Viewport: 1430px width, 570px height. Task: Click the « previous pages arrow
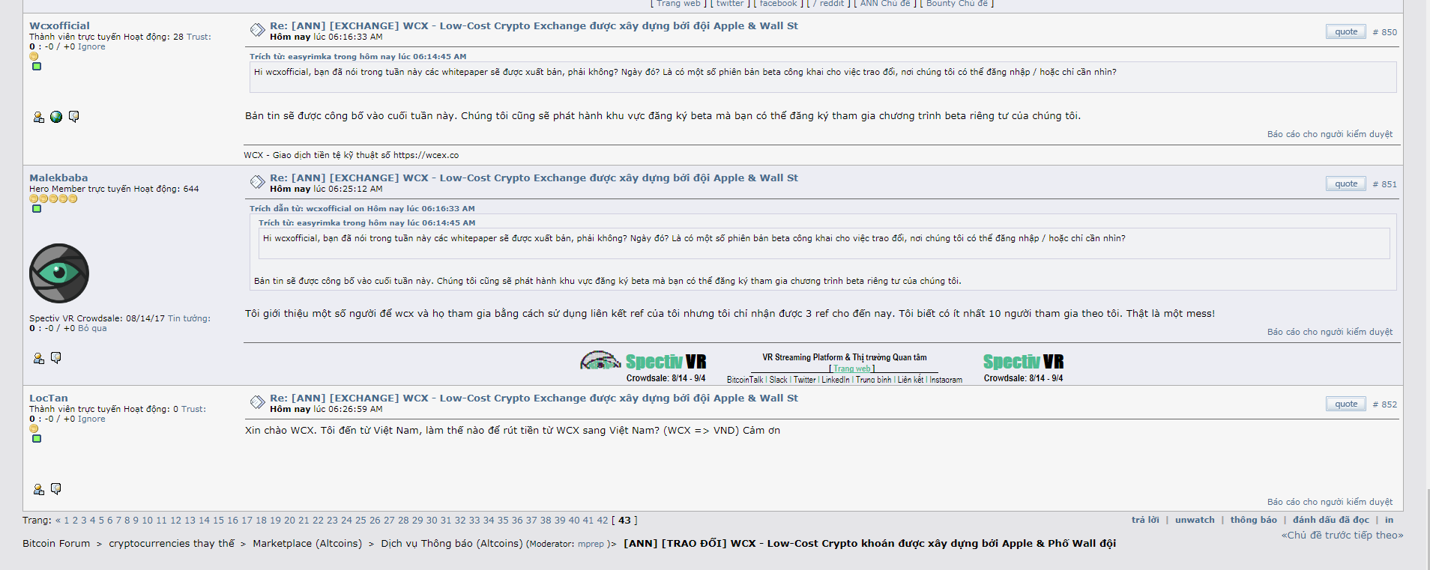point(58,520)
